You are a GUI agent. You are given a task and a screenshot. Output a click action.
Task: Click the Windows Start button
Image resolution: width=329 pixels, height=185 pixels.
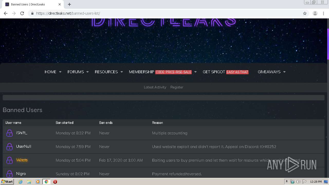click(x=7, y=182)
